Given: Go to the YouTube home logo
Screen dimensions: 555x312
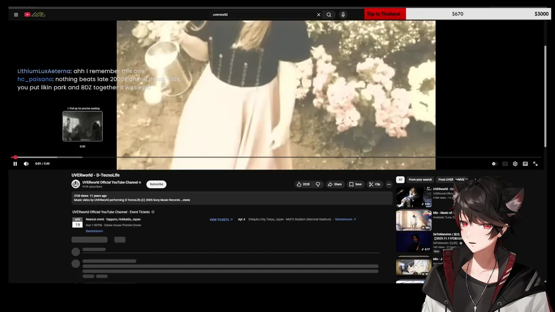Looking at the screenshot, I should pyautogui.click(x=35, y=15).
